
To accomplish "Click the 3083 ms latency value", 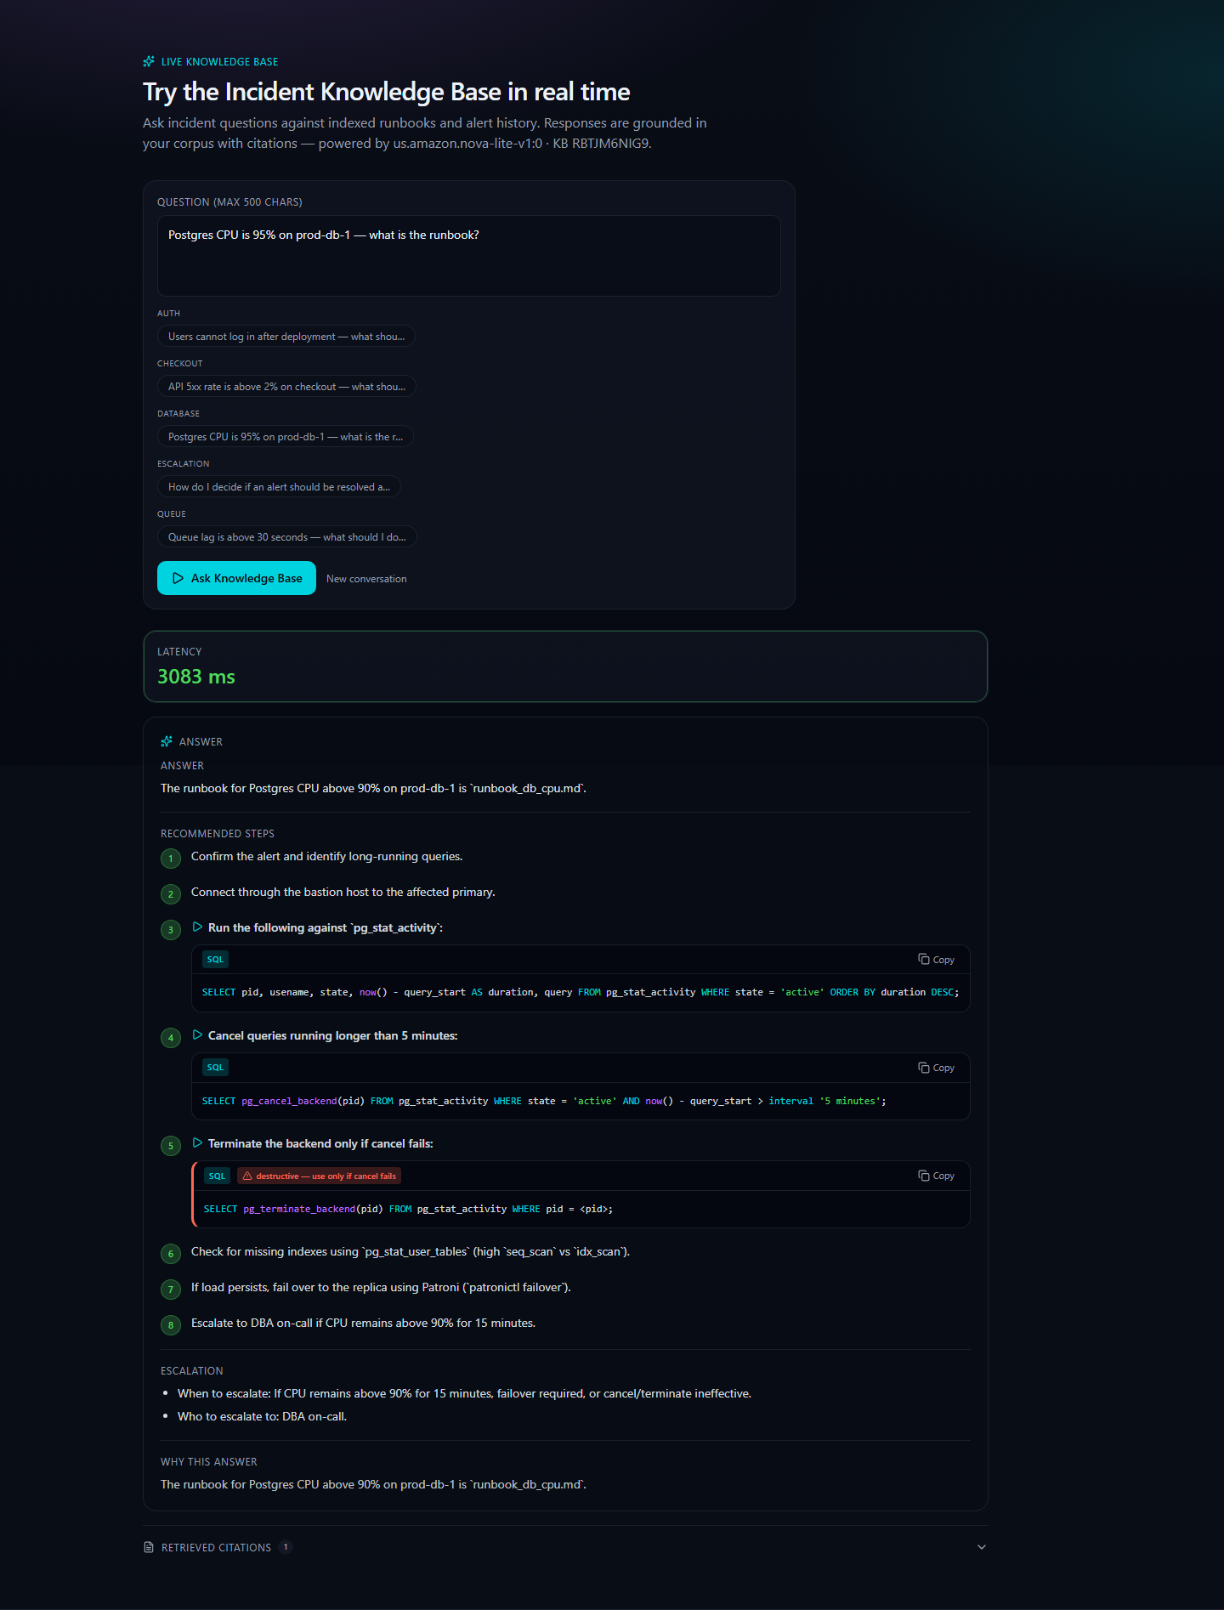I will point(196,677).
